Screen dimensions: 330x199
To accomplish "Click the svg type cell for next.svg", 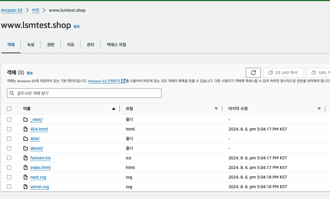I will click(x=129, y=177).
